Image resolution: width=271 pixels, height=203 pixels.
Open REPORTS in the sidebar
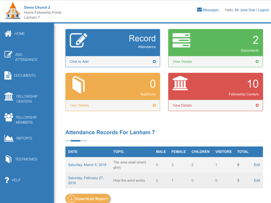pos(24,138)
